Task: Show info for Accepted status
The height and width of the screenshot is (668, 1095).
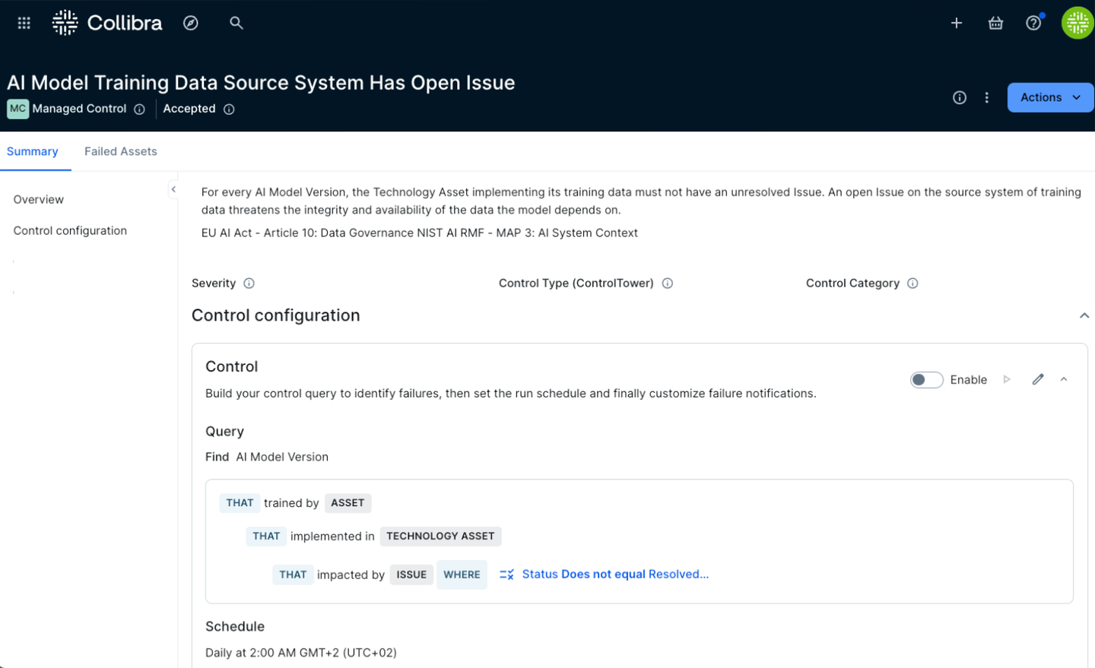Action: pos(229,109)
